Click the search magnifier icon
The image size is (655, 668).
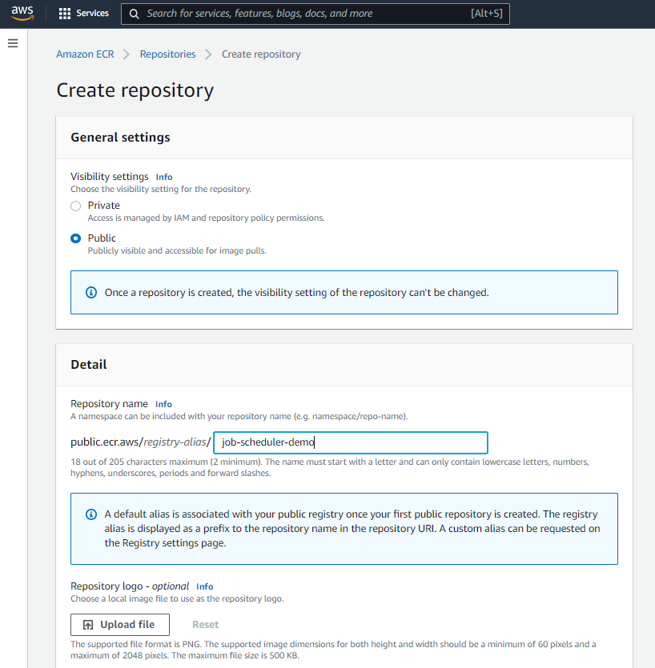coord(134,14)
